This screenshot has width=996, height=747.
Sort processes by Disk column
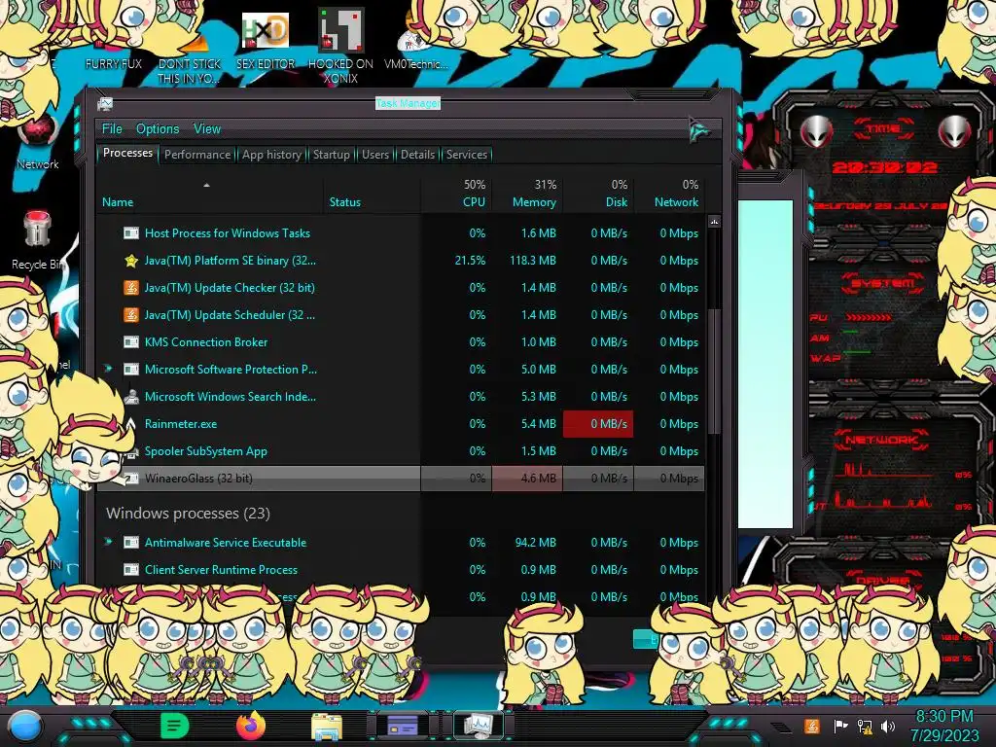598,194
